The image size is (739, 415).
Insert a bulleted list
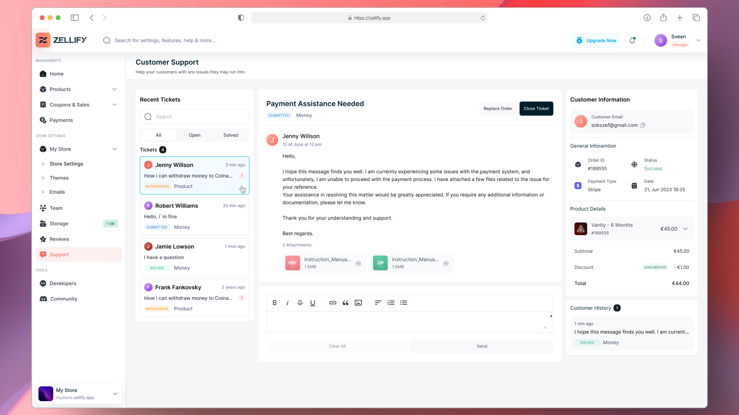click(404, 303)
